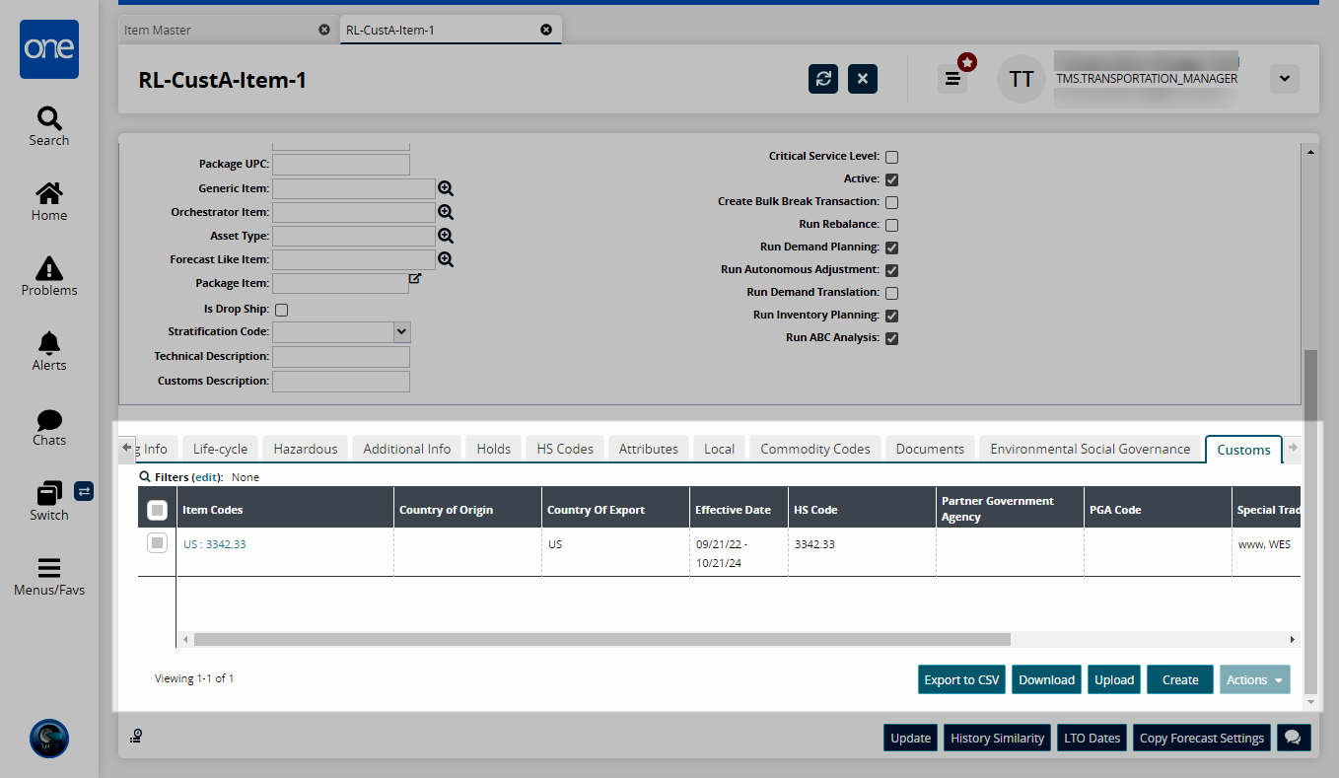The height and width of the screenshot is (778, 1339).
Task: Open the chat bubble icon in bottom toolbar
Action: tap(1293, 738)
